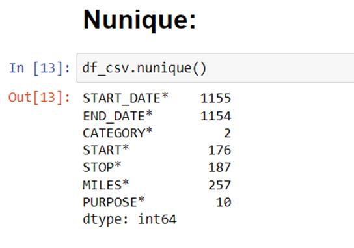This screenshot has height=248, width=354.
Task: Click the CATEGORY* output row label
Action: (x=118, y=133)
